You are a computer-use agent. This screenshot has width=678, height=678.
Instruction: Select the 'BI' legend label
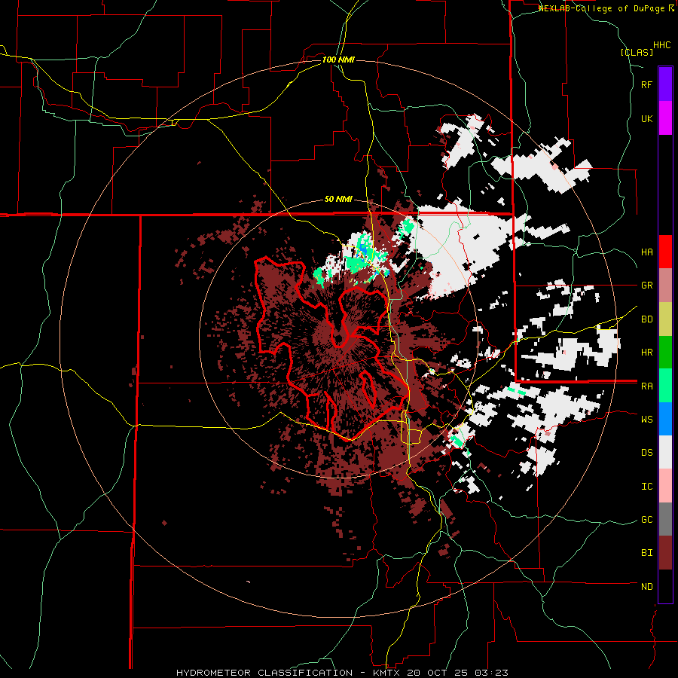646,553
